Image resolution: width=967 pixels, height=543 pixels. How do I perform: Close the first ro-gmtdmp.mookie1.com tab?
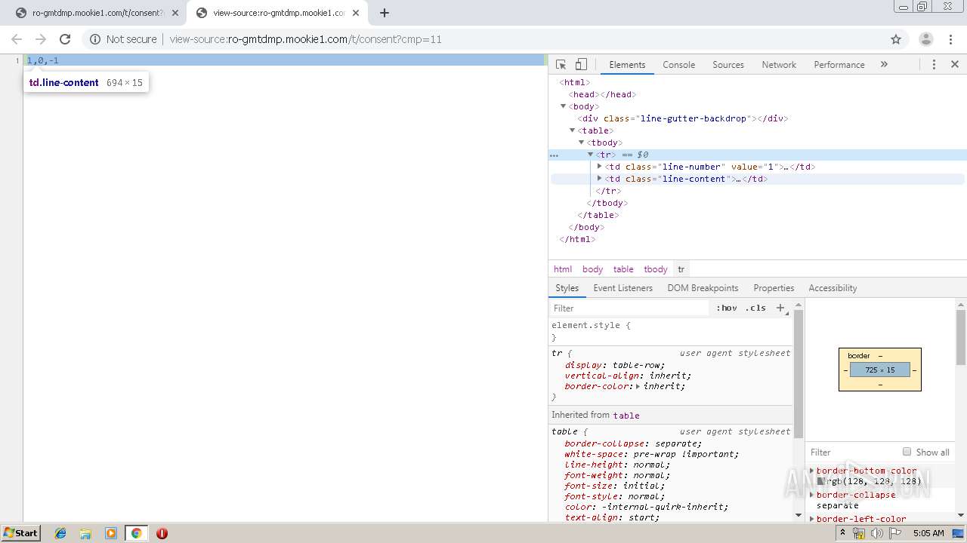[x=175, y=13]
